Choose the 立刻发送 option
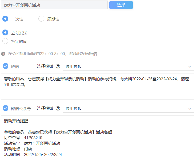This screenshot has height=157, width=196. click(x=5, y=32)
